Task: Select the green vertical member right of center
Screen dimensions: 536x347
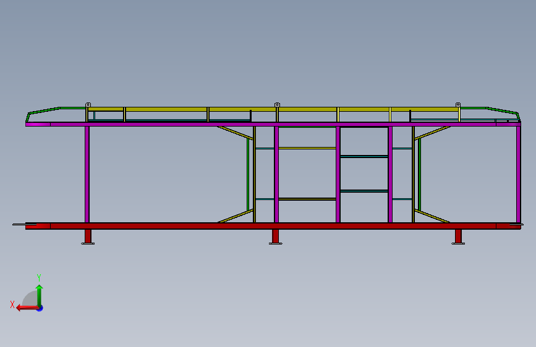Action: pyautogui.click(x=419, y=175)
